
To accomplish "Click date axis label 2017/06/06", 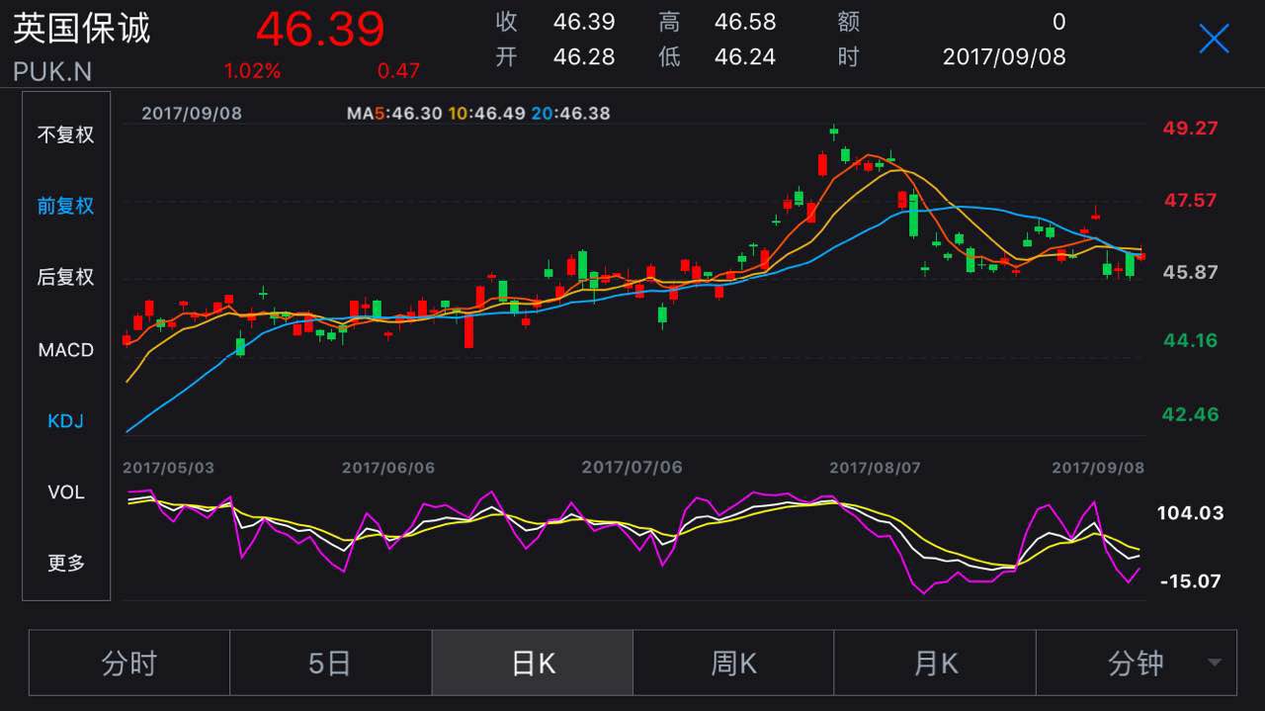I will pyautogui.click(x=388, y=468).
